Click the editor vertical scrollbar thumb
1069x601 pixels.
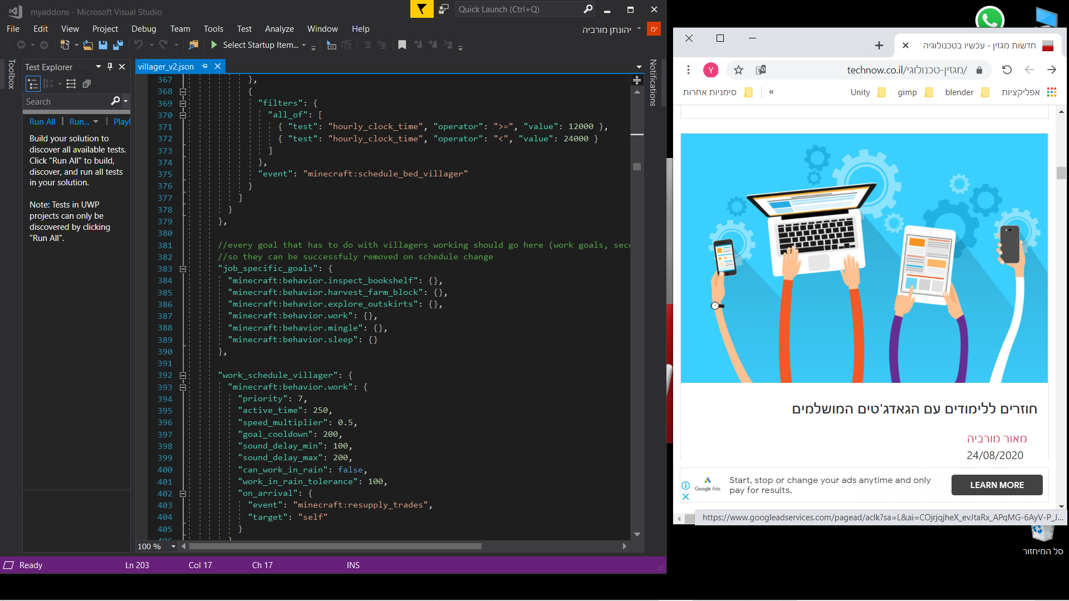click(637, 166)
